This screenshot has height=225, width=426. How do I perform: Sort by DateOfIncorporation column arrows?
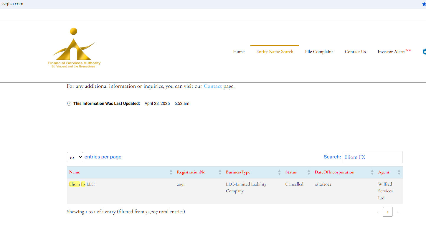(372, 172)
